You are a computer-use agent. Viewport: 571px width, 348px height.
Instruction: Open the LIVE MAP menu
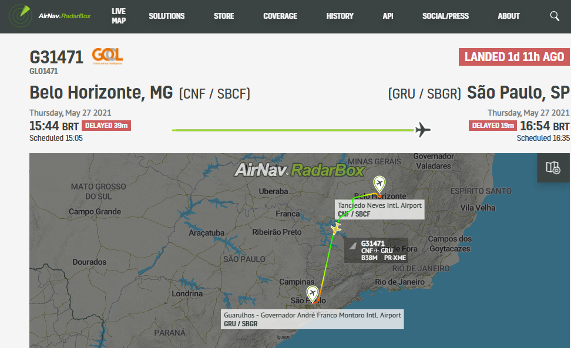(119, 16)
